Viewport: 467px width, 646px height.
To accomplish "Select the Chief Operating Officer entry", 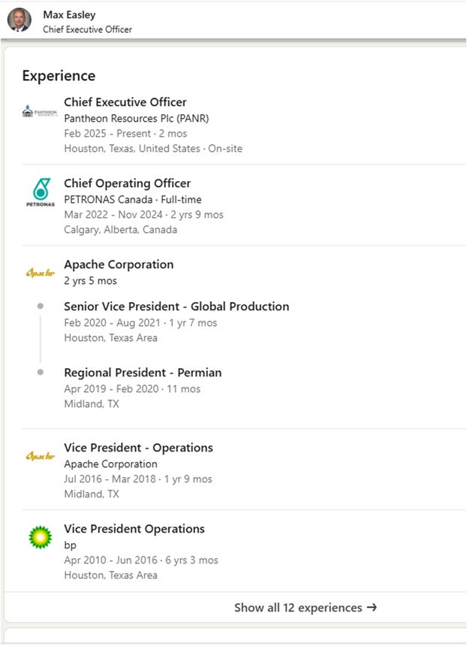I will pyautogui.click(x=127, y=183).
